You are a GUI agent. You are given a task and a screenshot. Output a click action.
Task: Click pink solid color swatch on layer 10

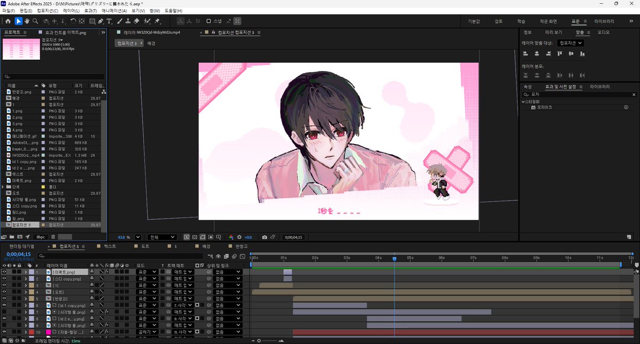coord(49,332)
